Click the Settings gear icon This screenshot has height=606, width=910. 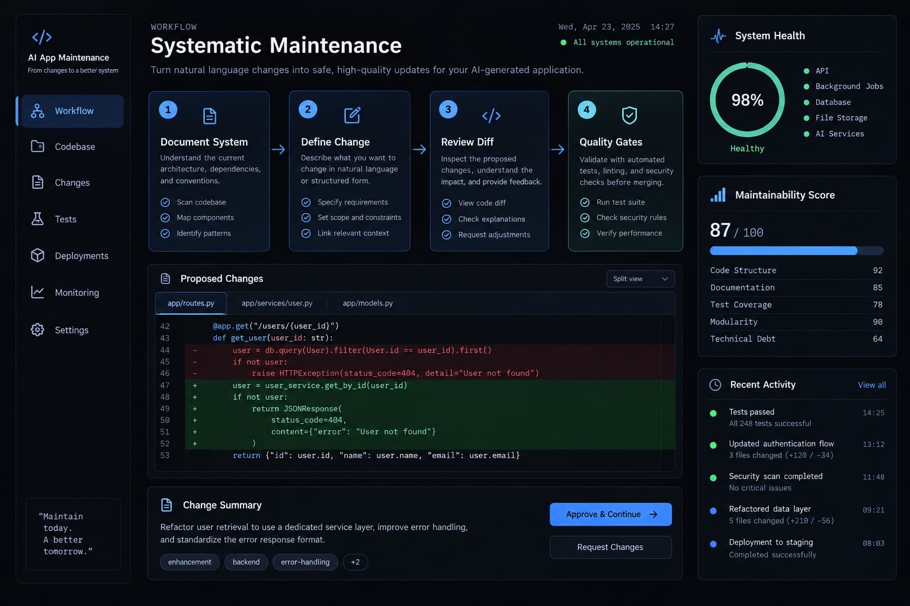click(x=37, y=330)
